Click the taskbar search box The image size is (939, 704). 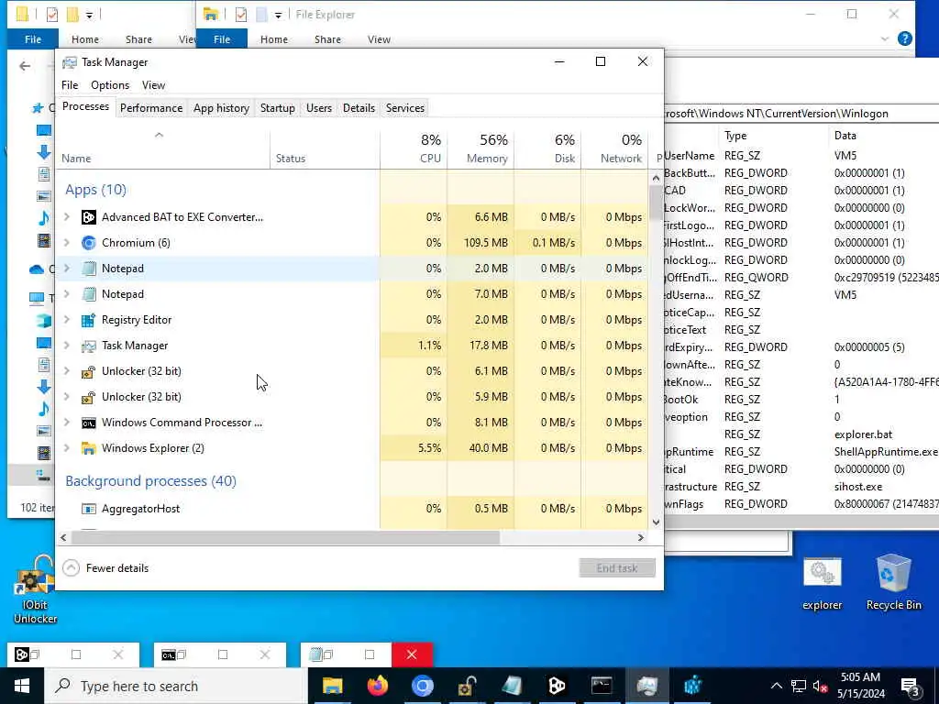175,686
